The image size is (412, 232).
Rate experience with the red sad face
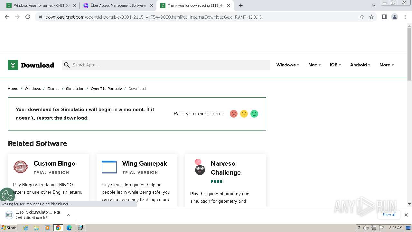[x=234, y=114]
